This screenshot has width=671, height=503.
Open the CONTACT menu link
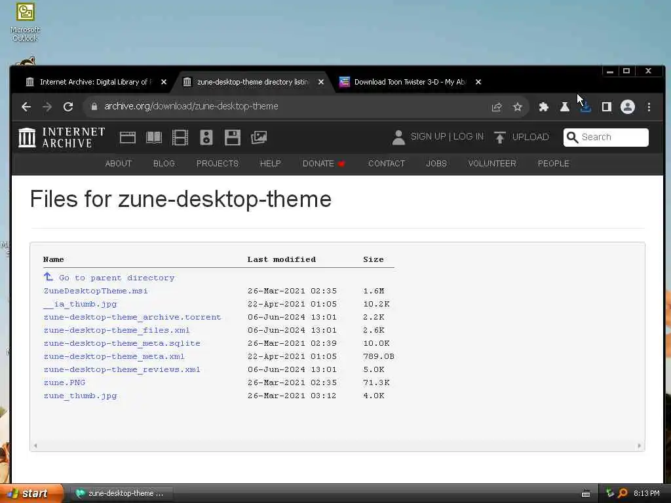(387, 163)
